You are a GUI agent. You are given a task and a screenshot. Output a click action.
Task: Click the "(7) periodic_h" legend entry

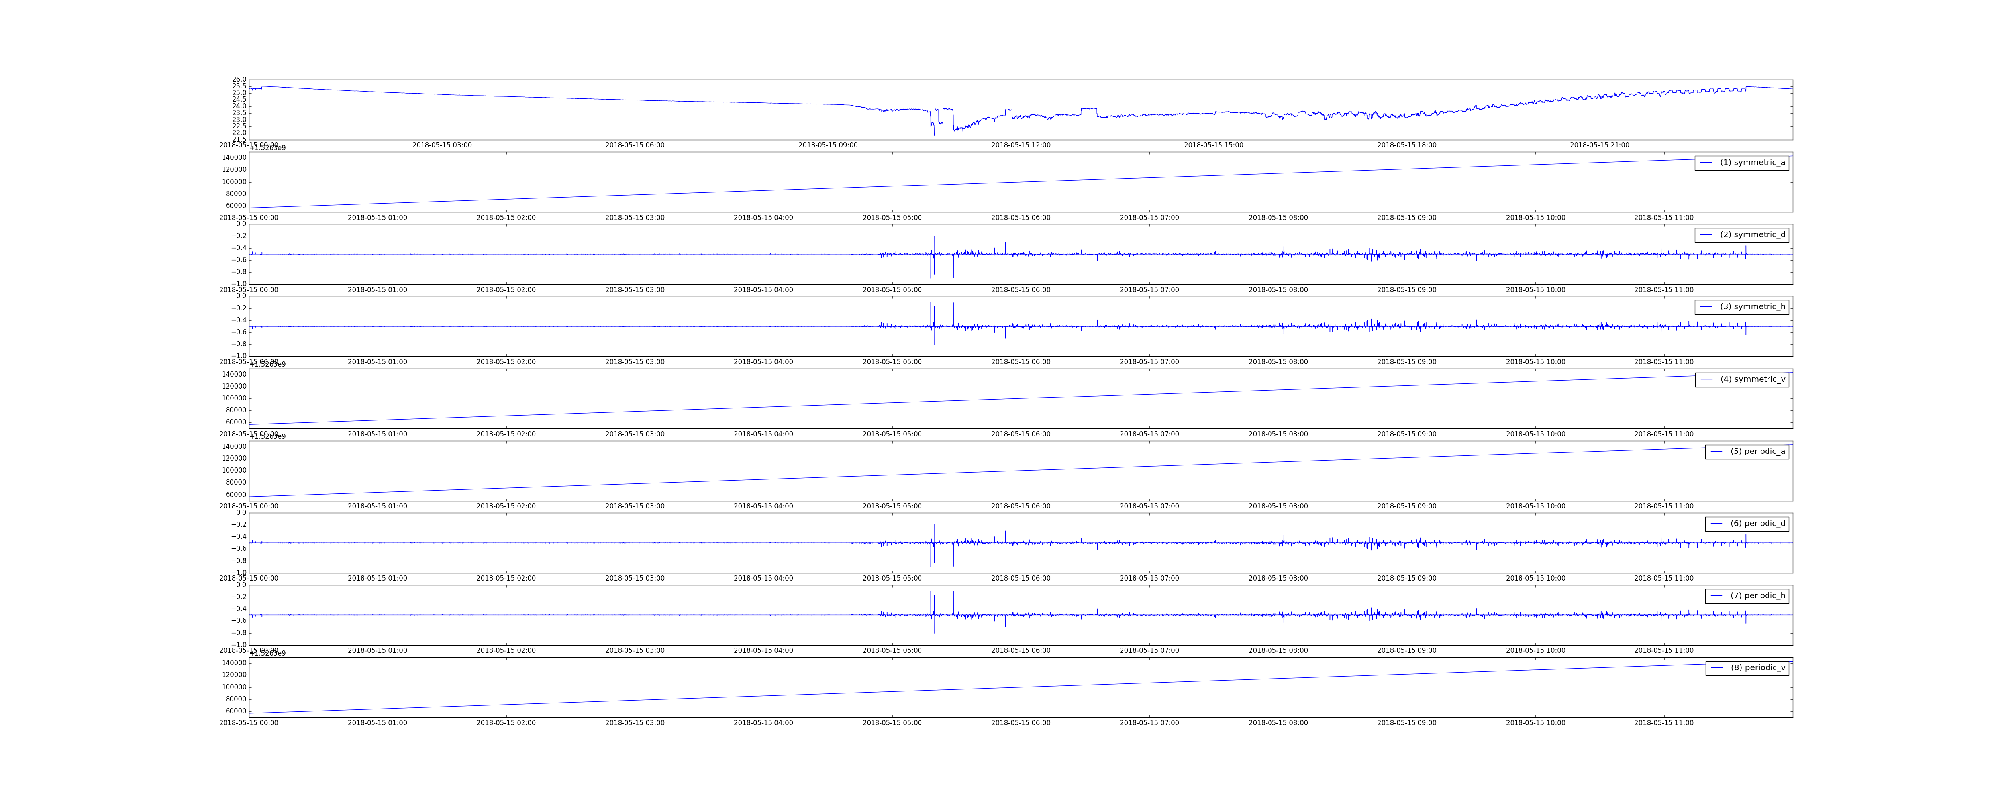click(x=1747, y=596)
